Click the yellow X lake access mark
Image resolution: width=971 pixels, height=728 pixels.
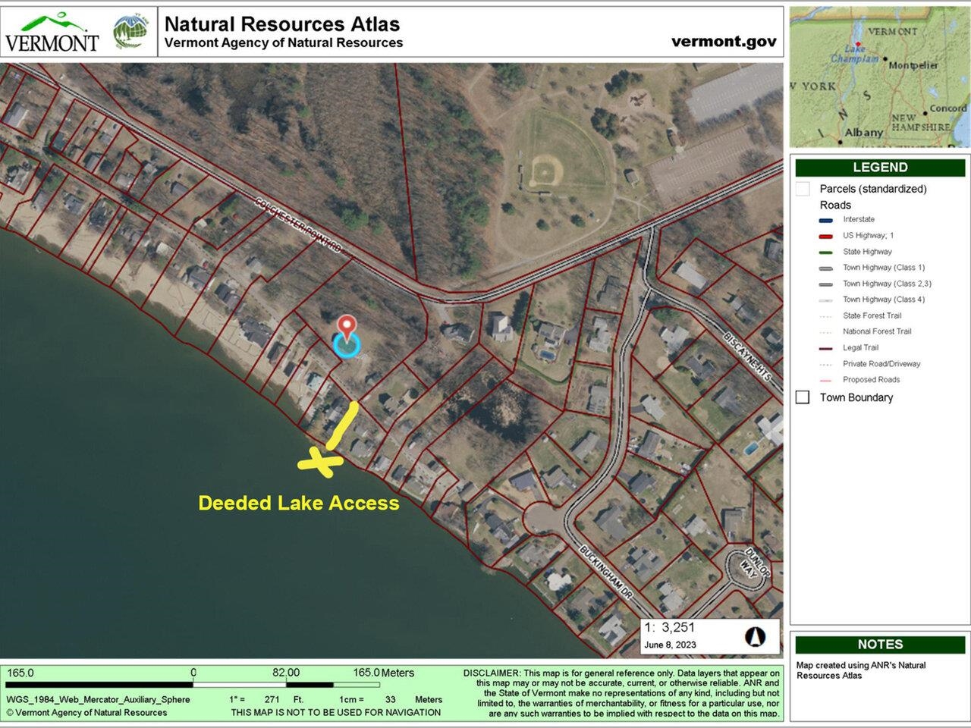(318, 462)
